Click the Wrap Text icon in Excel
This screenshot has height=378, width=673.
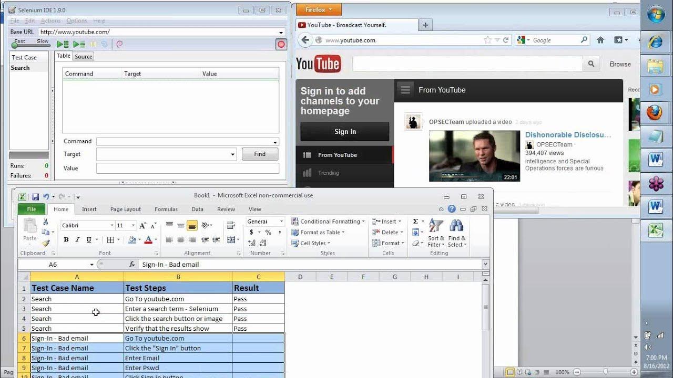click(x=231, y=226)
